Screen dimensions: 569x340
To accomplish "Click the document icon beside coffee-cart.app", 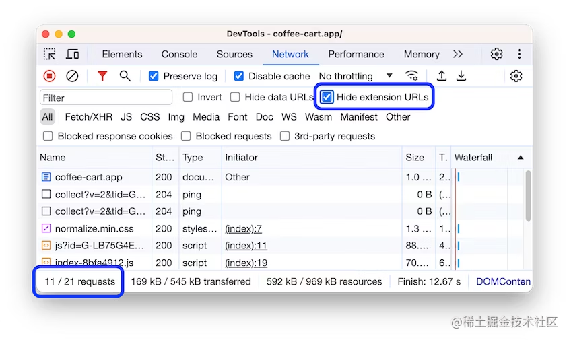I will (x=46, y=177).
